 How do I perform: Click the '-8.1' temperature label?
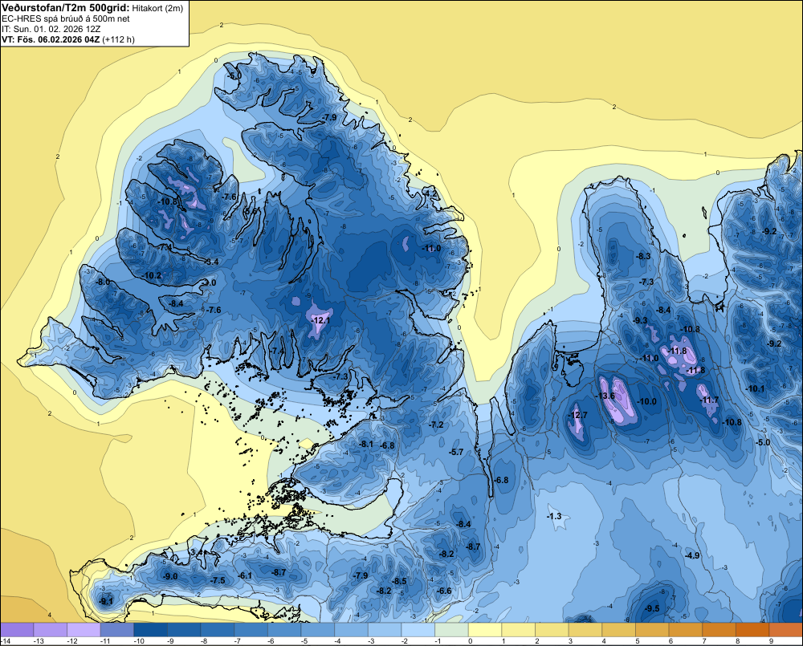coord(367,444)
